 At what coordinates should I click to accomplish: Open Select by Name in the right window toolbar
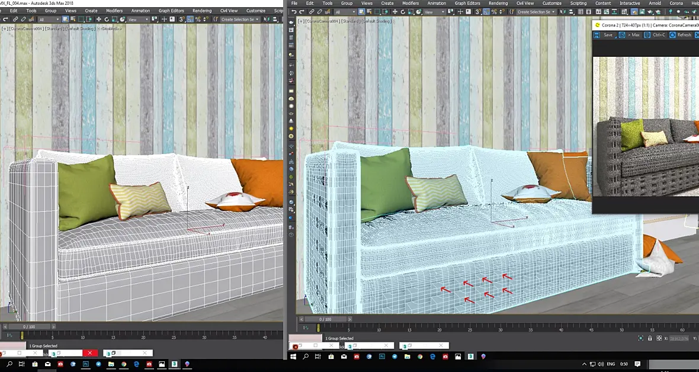tap(369, 12)
